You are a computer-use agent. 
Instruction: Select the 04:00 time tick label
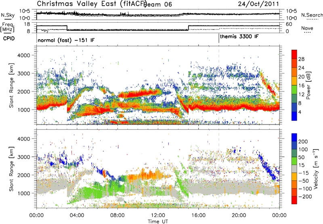(77, 216)
